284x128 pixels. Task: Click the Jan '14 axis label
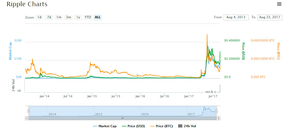pyautogui.click(x=44, y=96)
